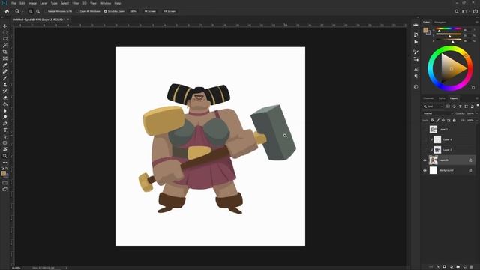
Task: Open the Kind filter dropdown
Action: tap(433, 106)
